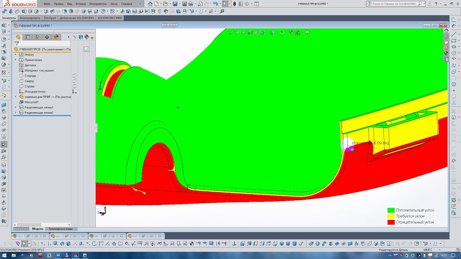The width and height of the screenshot is (461, 259).
Task: Toggle Исходная точка visibility in the display pane
Action: [x=75, y=91]
